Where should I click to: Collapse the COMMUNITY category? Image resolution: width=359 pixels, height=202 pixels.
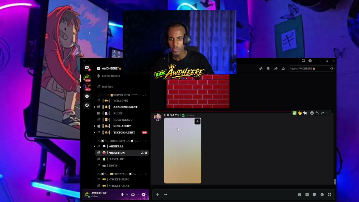119,141
